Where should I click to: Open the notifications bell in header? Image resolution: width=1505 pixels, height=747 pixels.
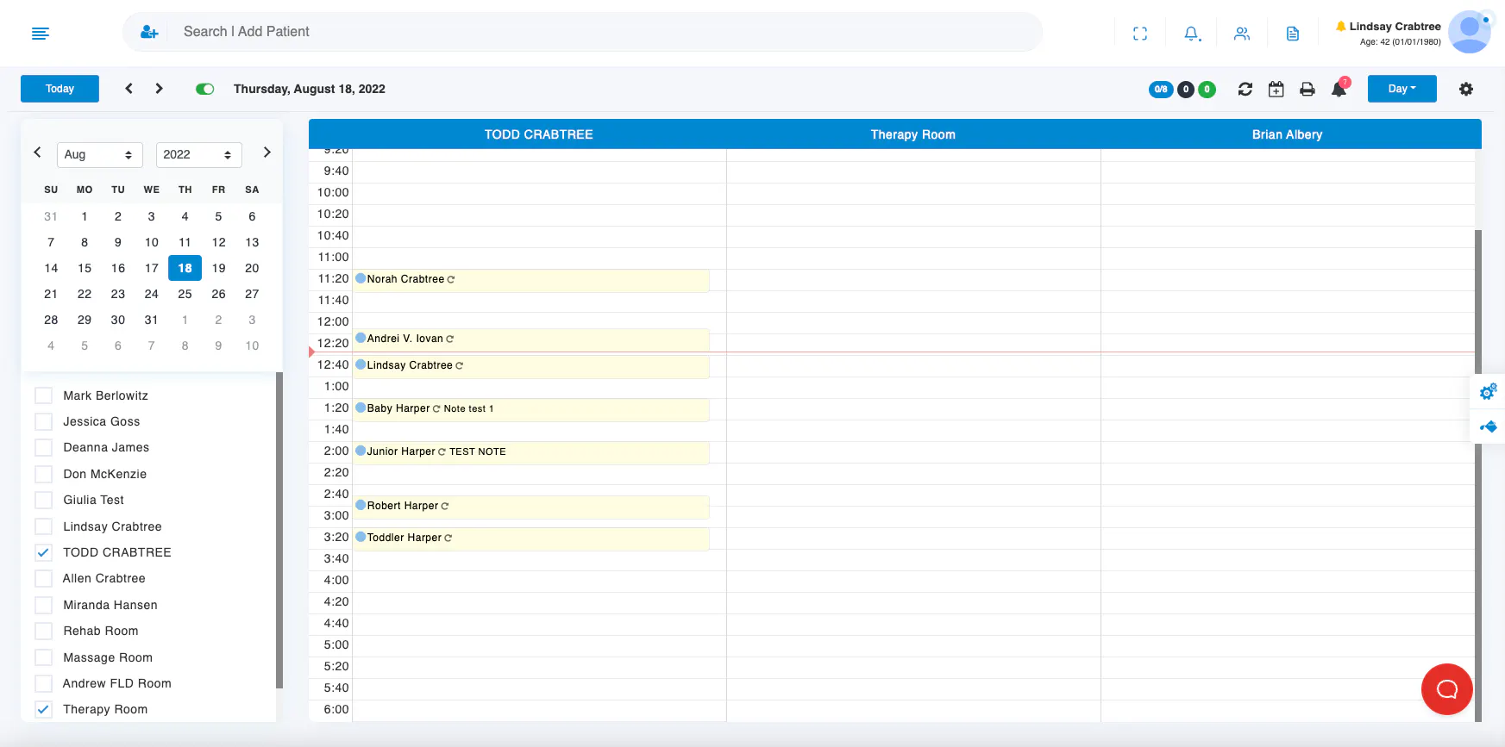click(x=1191, y=34)
